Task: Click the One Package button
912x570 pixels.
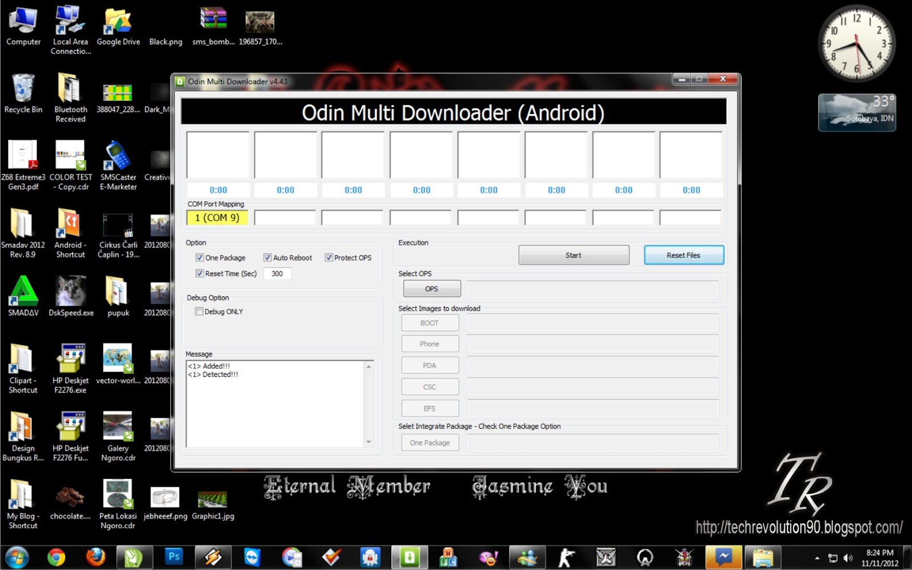Action: coord(430,442)
